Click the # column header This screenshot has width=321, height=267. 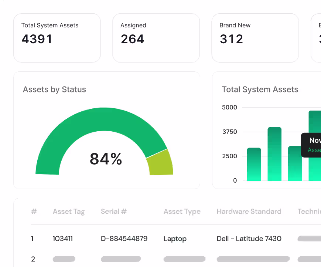tap(34, 212)
